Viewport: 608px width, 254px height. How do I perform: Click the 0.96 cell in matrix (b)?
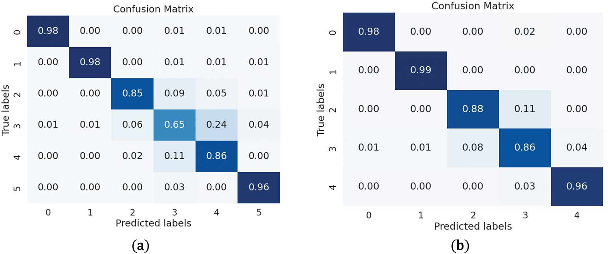coord(577,186)
